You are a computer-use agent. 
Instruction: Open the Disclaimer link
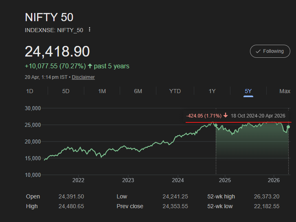[83, 77]
